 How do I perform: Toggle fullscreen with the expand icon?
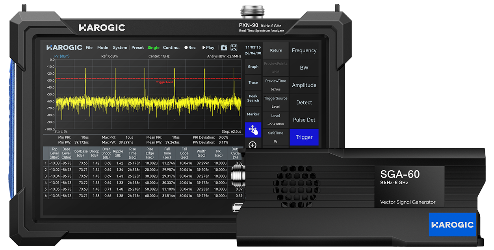click(234, 48)
